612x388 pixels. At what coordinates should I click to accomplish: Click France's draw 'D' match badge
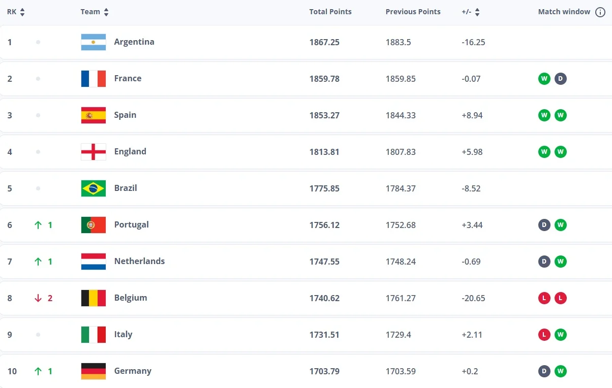[561, 79]
